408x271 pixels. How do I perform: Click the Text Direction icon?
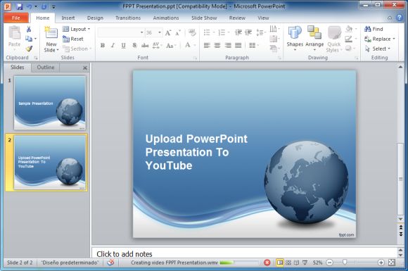pyautogui.click(x=273, y=29)
